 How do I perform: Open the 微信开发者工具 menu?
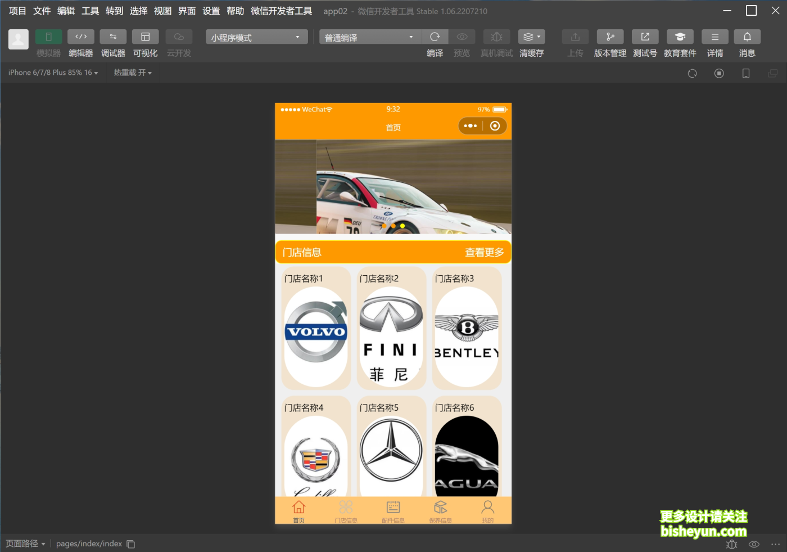281,11
